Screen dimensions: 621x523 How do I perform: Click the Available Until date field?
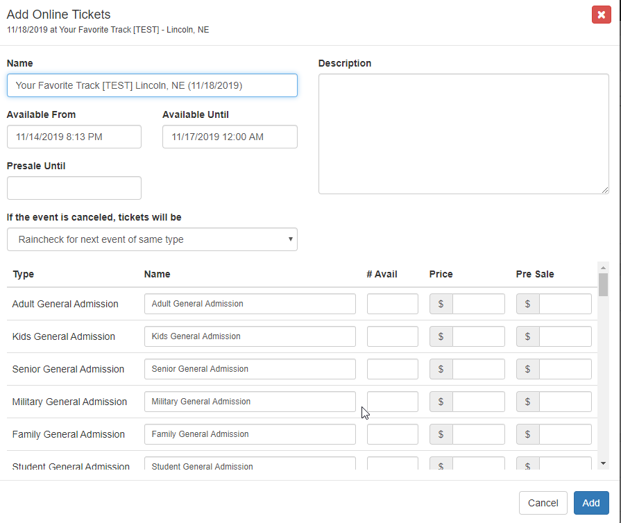click(230, 137)
